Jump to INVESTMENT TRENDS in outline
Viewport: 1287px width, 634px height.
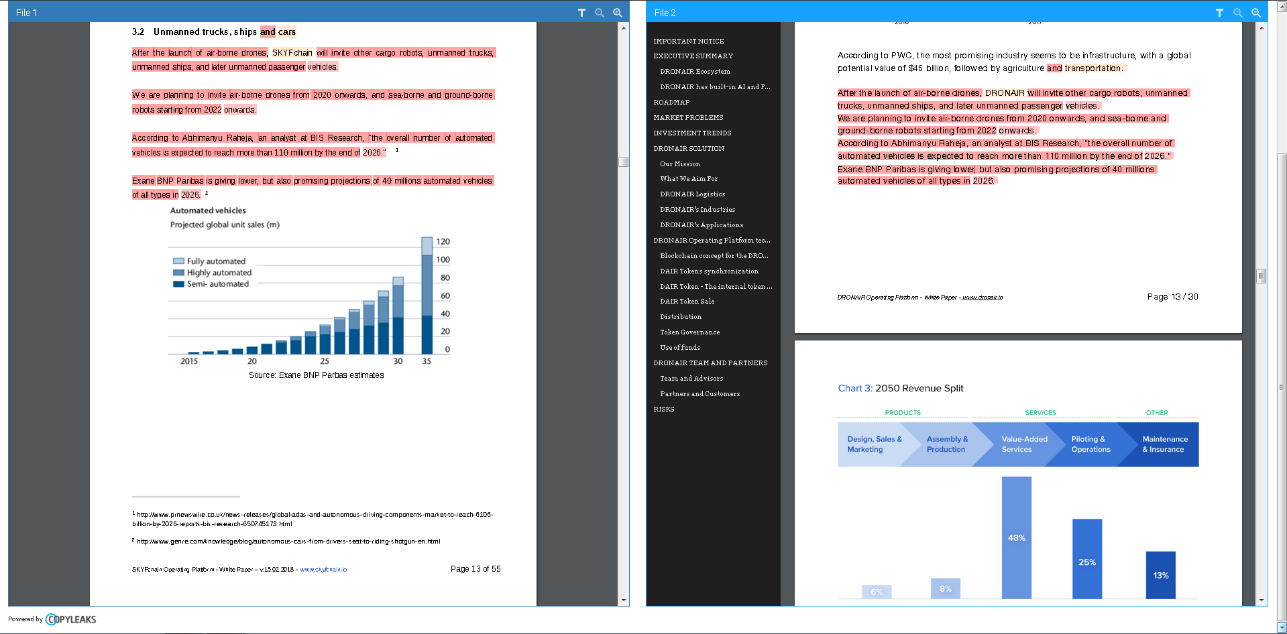[692, 133]
